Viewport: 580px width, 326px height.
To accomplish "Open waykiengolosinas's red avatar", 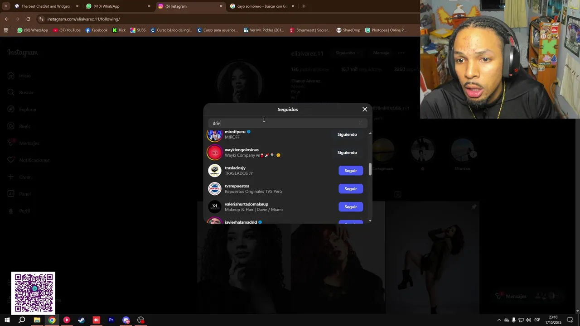I will coord(215,153).
